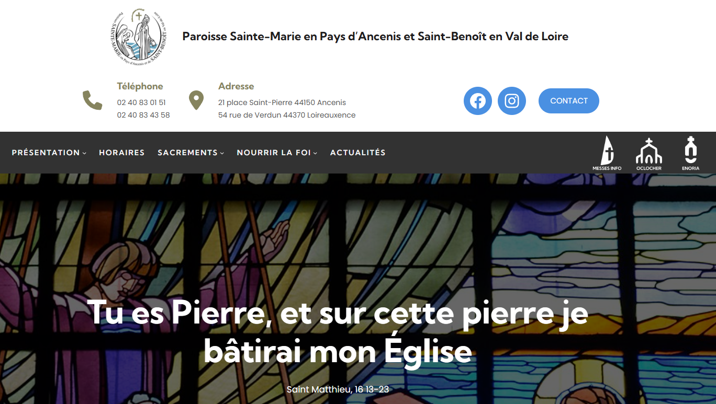
Task: Open the Instagram profile icon
Action: coord(512,101)
